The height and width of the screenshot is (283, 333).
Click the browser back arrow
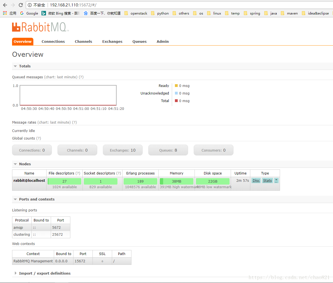click(x=5, y=5)
